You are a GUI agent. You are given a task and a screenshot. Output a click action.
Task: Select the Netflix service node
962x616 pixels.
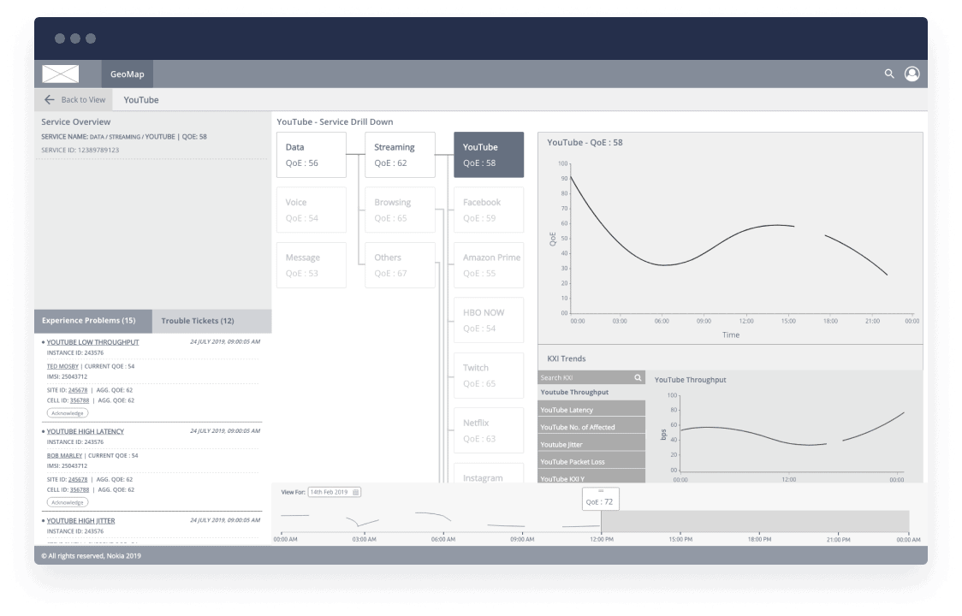point(488,430)
